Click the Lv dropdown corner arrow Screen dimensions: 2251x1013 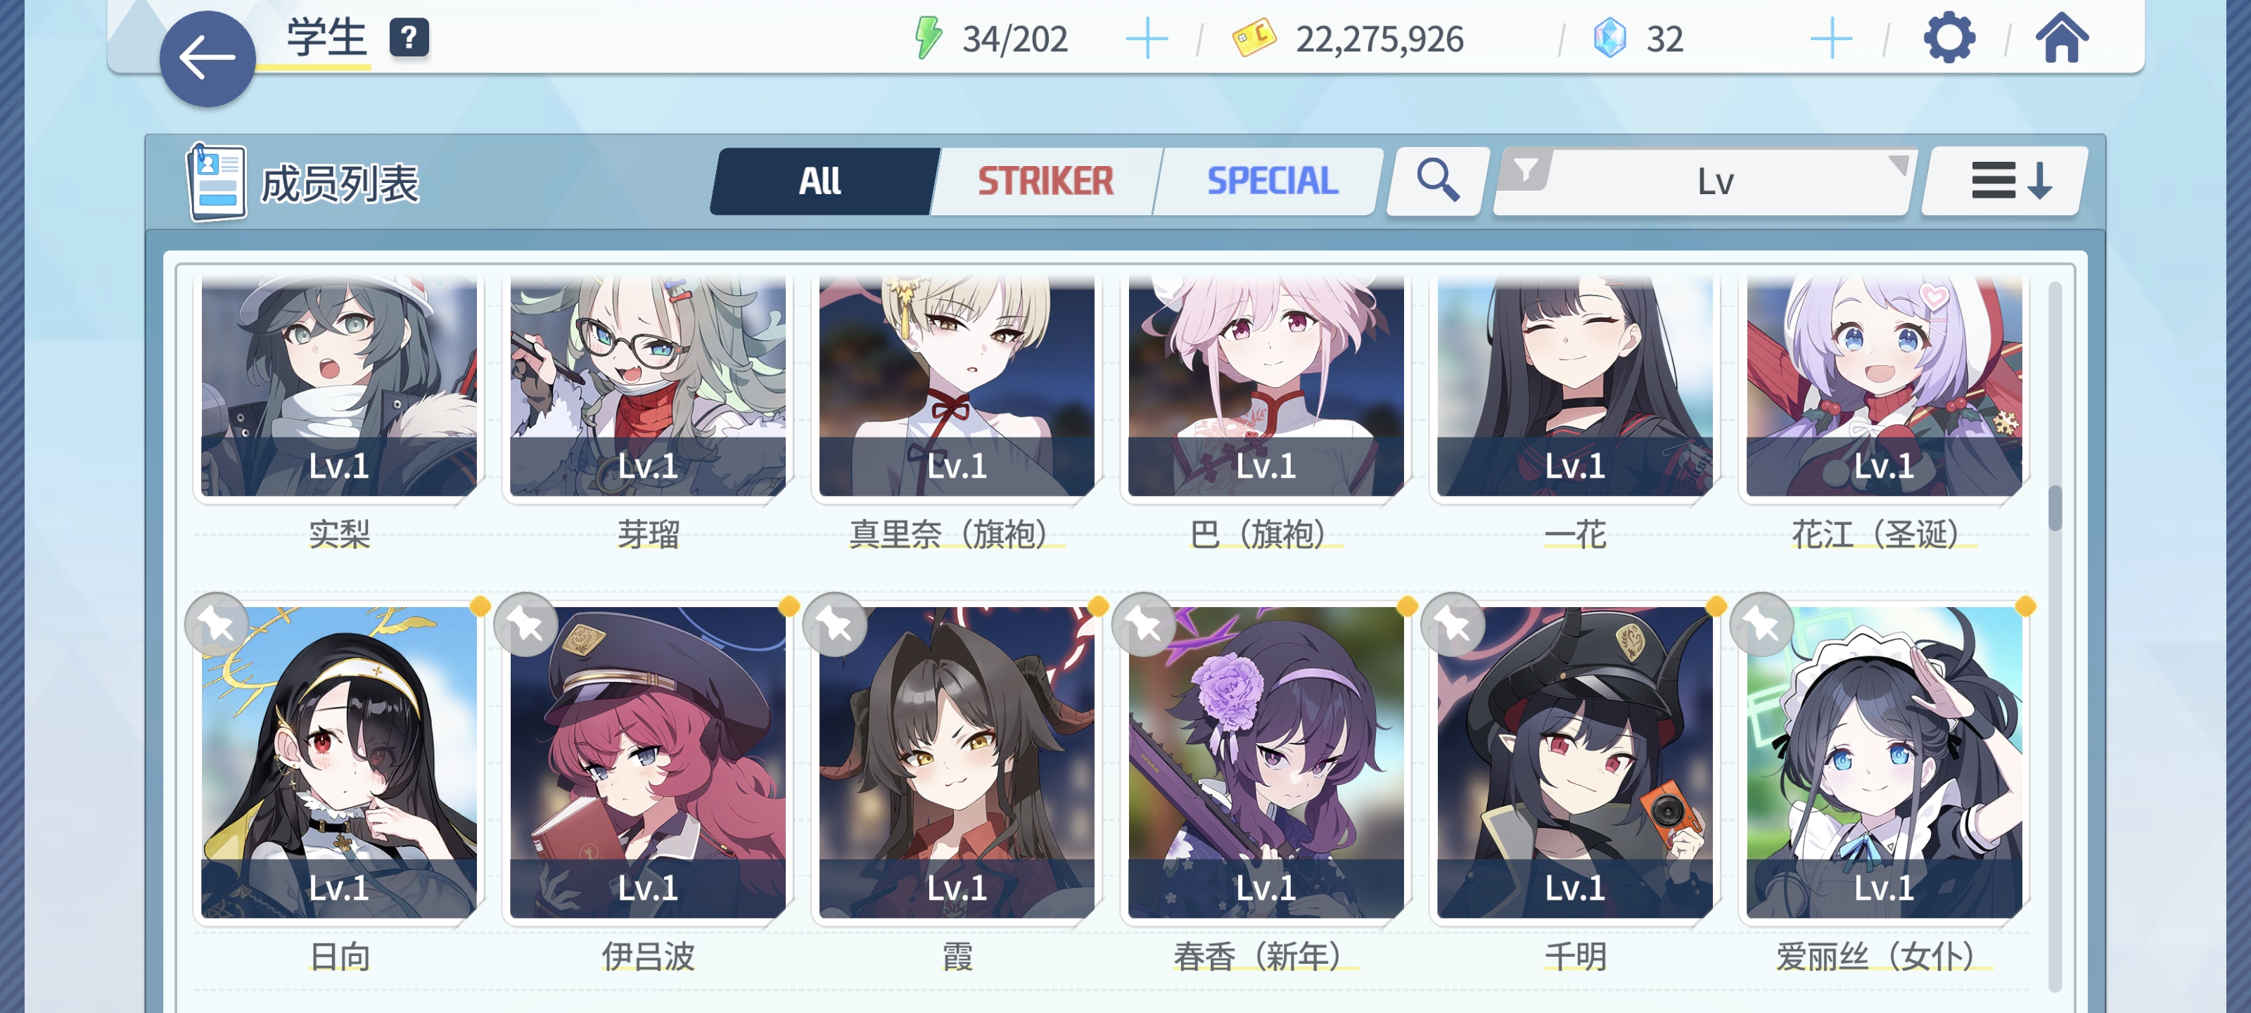[1898, 165]
